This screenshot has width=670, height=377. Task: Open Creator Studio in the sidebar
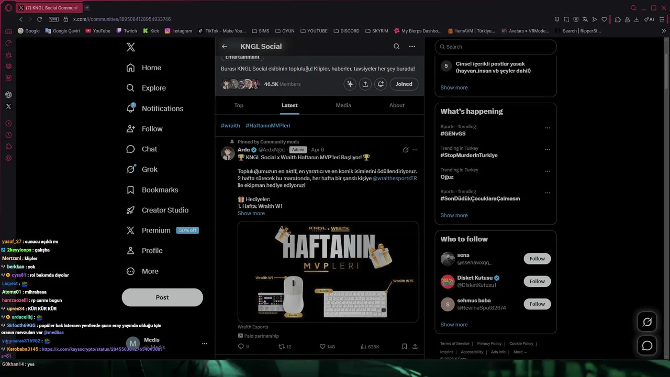(x=158, y=210)
